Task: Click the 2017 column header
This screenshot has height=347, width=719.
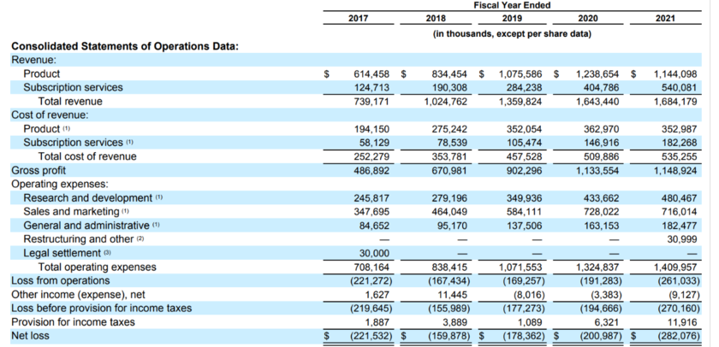Action: (x=359, y=18)
